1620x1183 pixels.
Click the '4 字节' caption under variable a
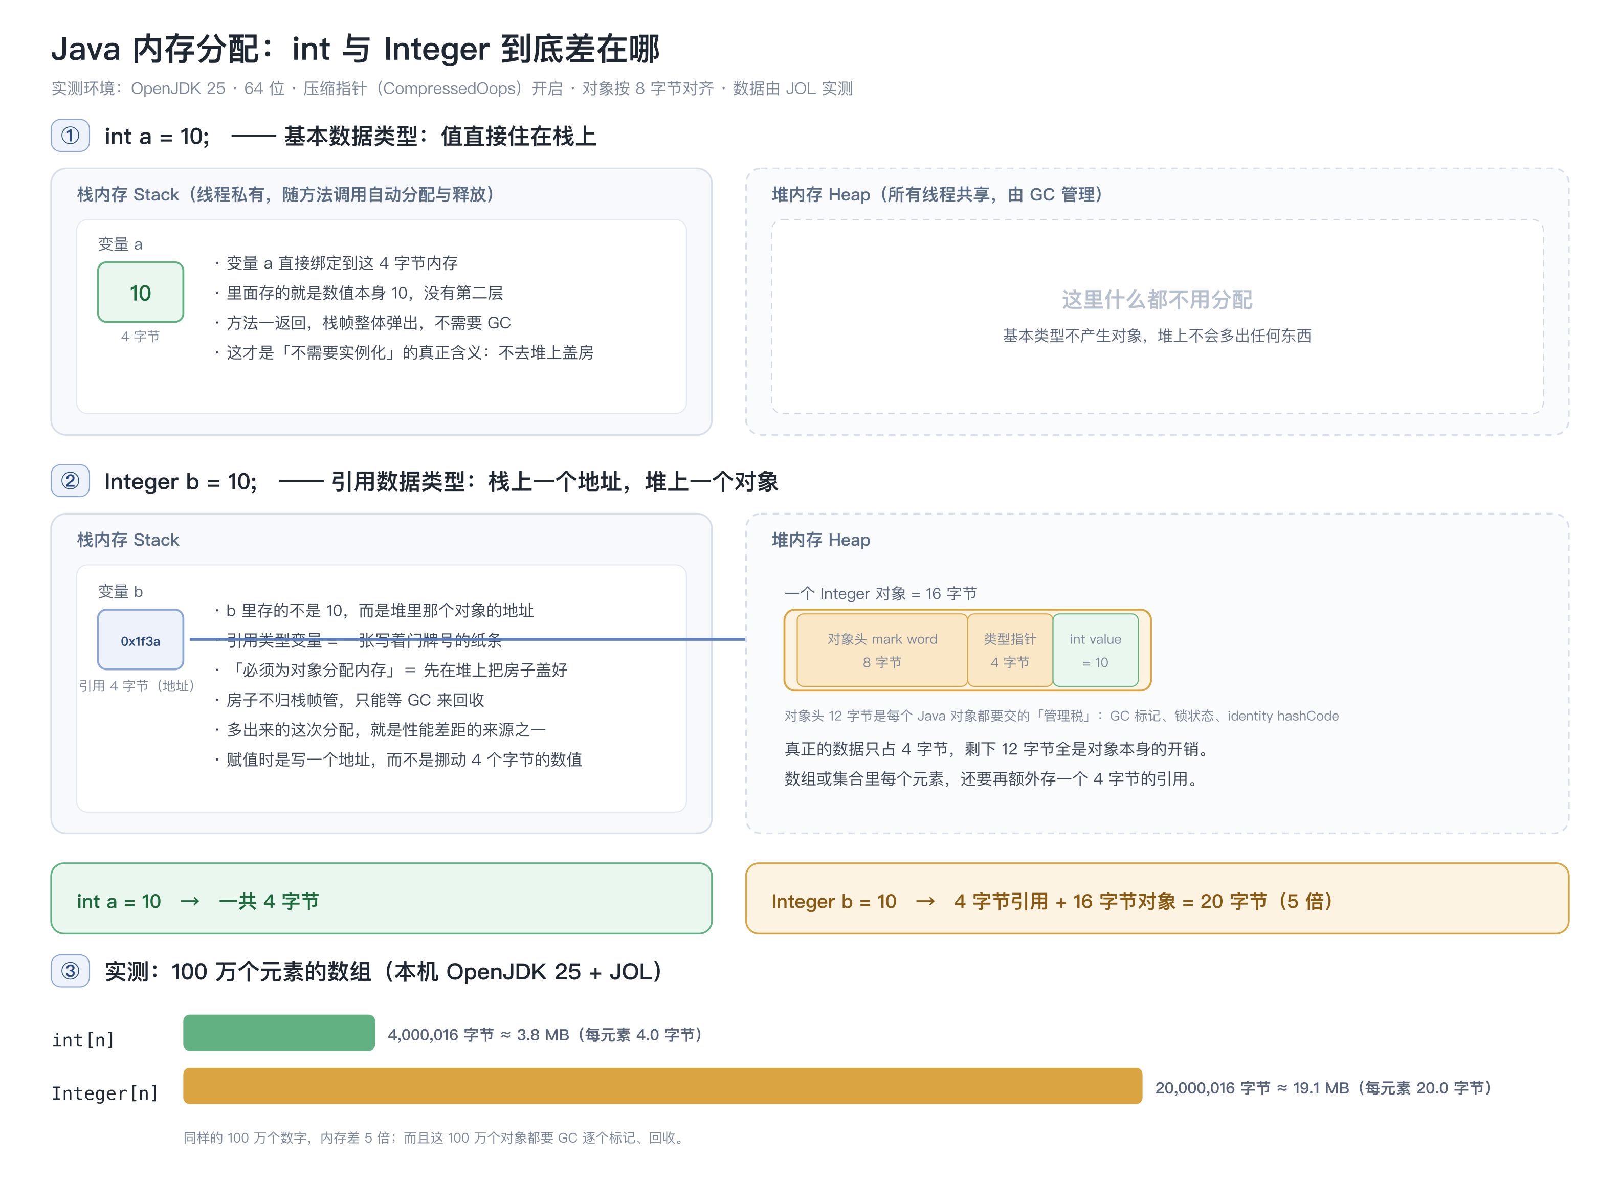[140, 336]
